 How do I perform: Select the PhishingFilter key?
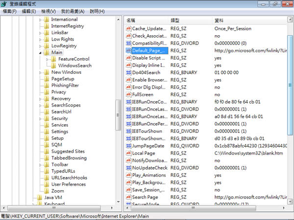65,85
